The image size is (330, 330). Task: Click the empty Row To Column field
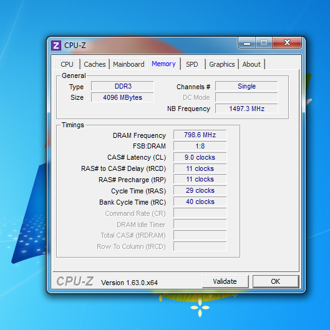tap(200, 246)
